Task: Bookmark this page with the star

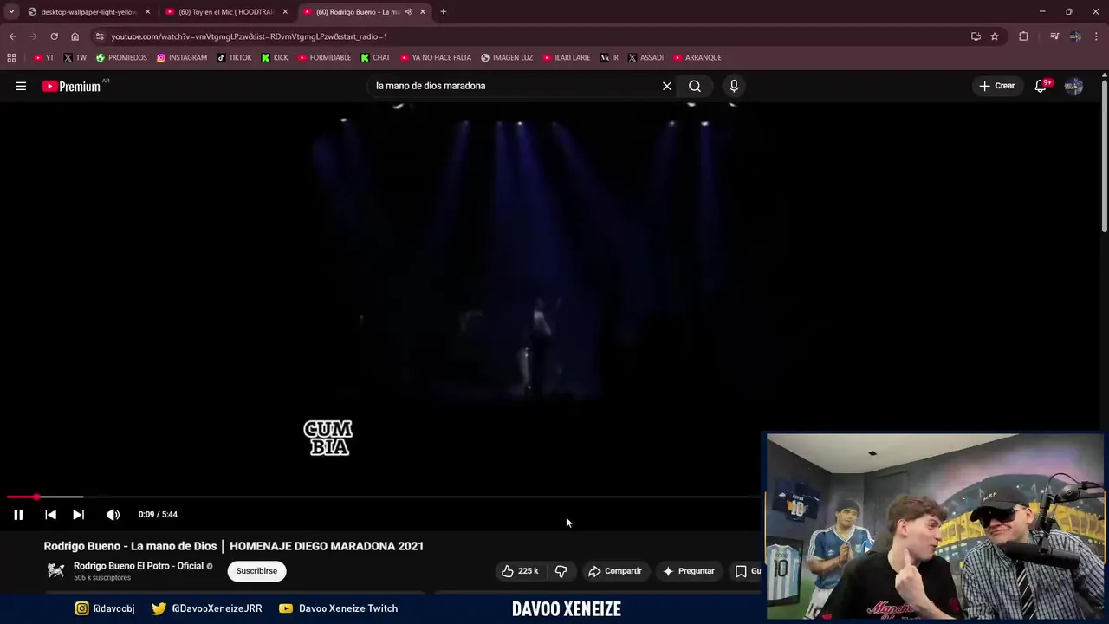Action: pyautogui.click(x=995, y=36)
